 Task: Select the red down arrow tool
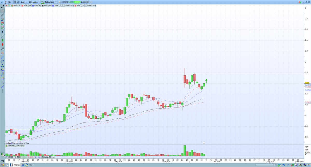pyautogui.click(x=3, y=44)
